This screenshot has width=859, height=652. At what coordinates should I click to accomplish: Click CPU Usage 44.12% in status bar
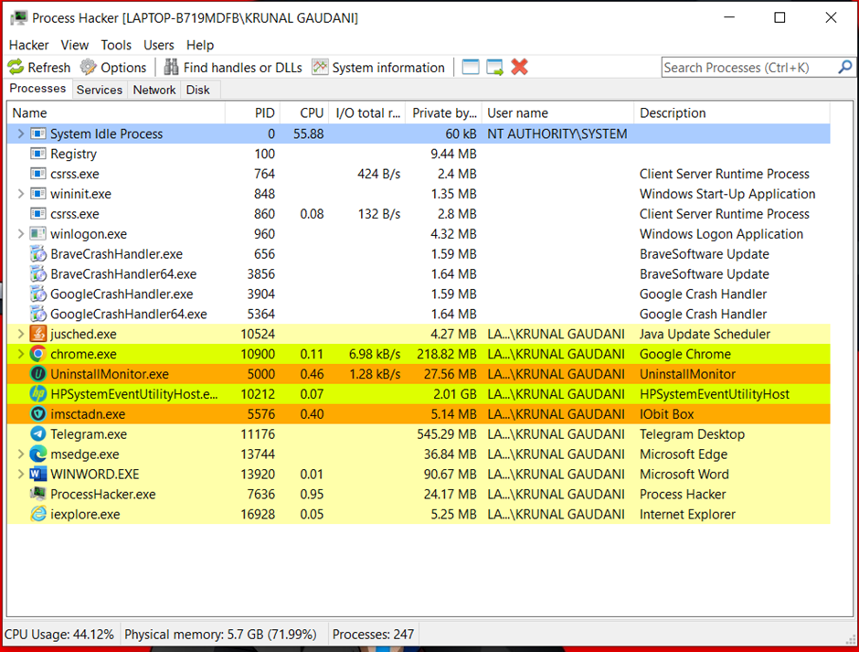click(59, 635)
